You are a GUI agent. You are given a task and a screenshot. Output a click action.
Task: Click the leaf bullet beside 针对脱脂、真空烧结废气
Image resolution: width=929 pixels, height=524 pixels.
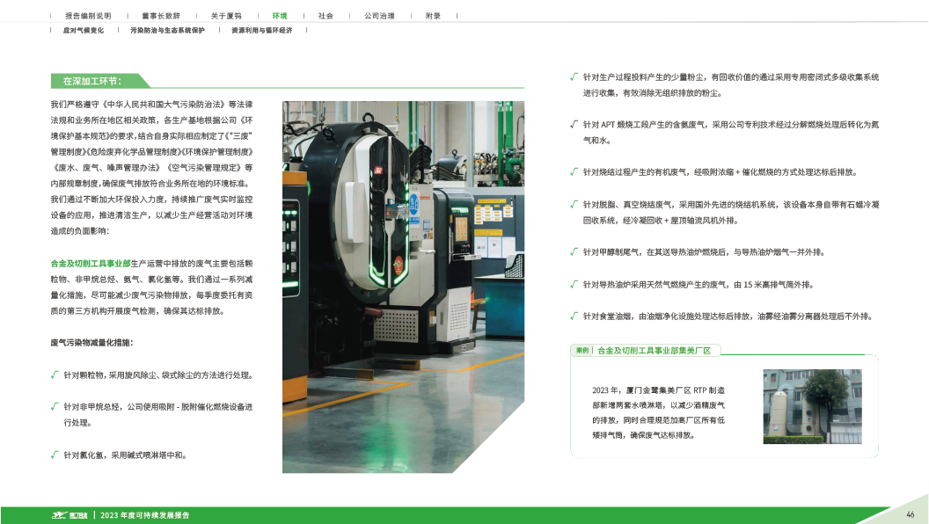574,203
